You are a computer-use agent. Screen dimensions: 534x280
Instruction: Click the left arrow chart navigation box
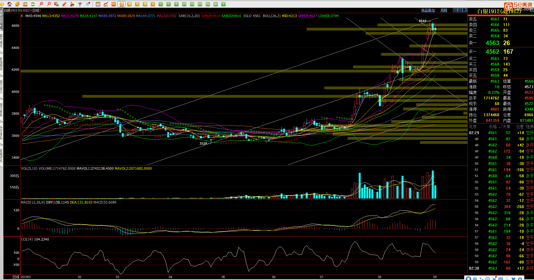click(455, 10)
